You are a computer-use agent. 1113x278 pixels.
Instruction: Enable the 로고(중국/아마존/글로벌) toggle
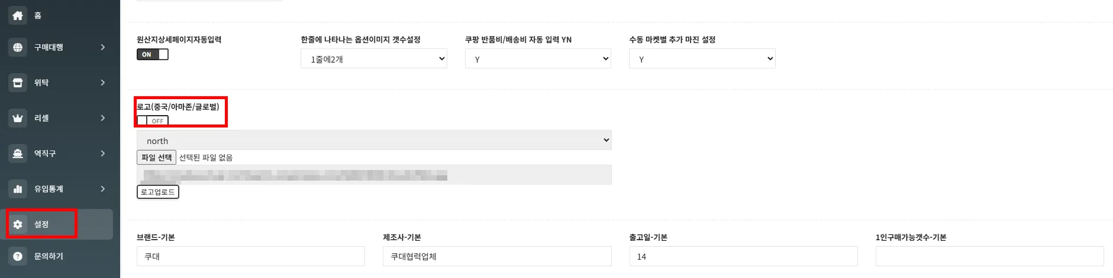[x=153, y=120]
